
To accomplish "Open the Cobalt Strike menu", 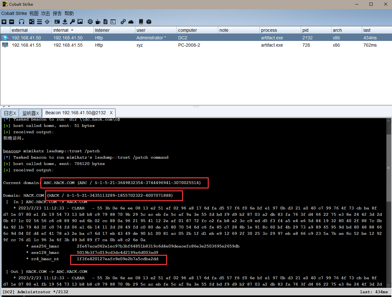I will pyautogui.click(x=14, y=13).
